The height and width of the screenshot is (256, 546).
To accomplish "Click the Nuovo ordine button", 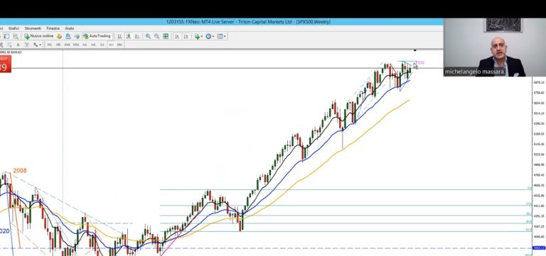I will [x=38, y=36].
